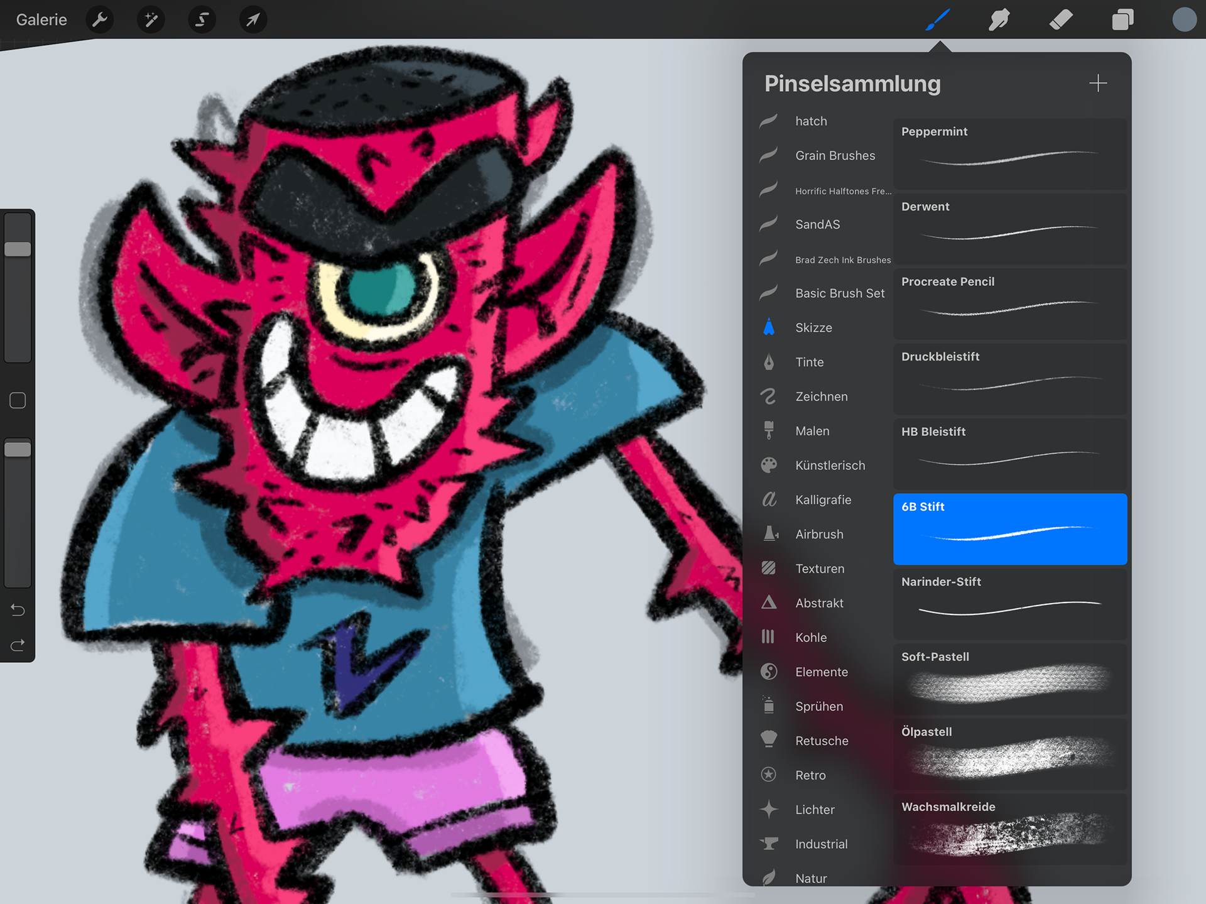Open the Actions wrench menu

click(100, 19)
